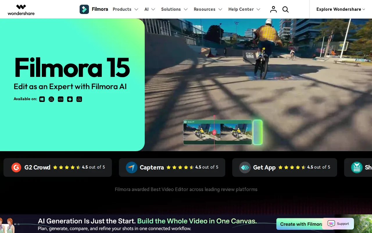
Task: Expand the Explore Wondershare dropdown
Action: pyautogui.click(x=341, y=9)
